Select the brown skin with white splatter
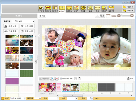The height and width of the screenshot is (101, 136). (26, 43)
